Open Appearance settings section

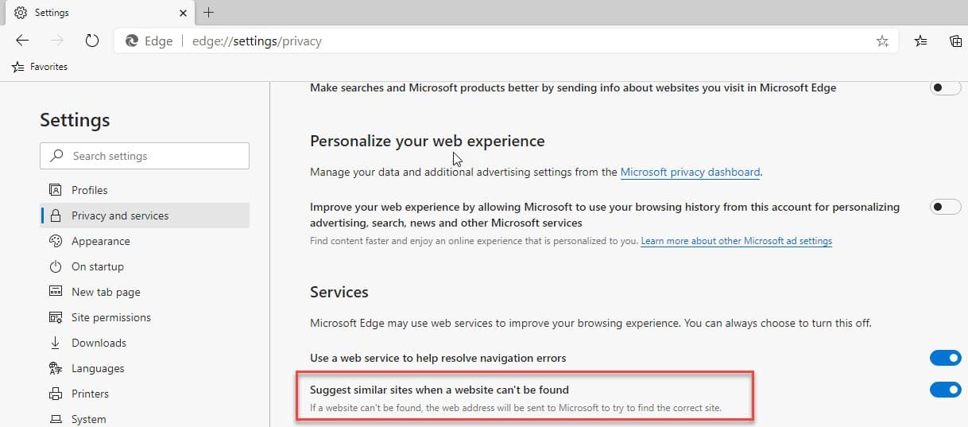[x=100, y=241]
